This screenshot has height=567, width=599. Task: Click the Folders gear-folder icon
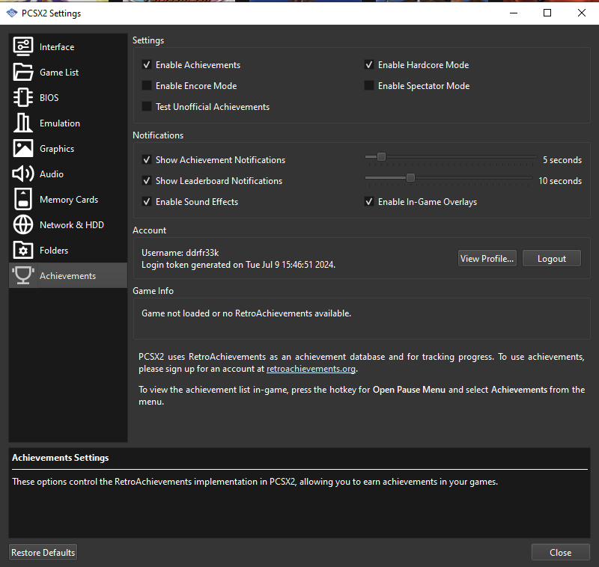click(23, 251)
